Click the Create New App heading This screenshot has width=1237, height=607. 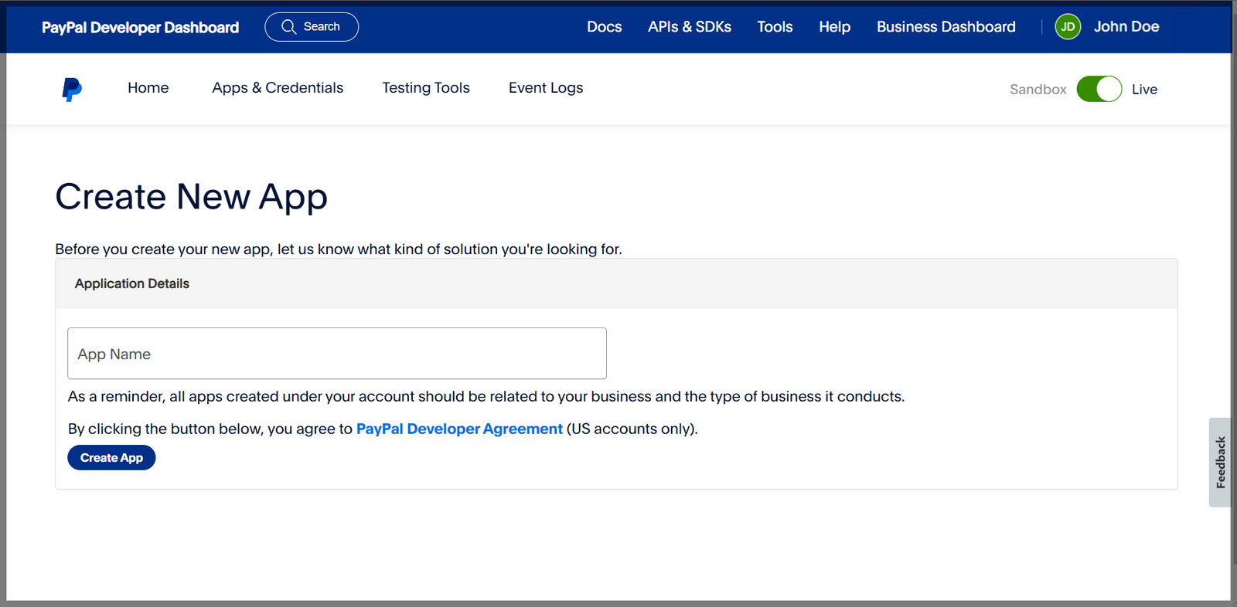pyautogui.click(x=191, y=197)
